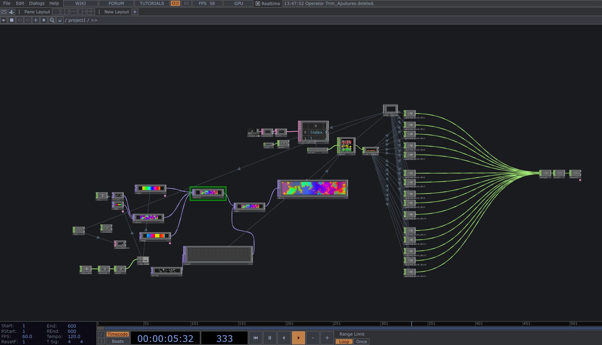Open the File menu
Image resolution: width=602 pixels, height=345 pixels.
pos(7,3)
